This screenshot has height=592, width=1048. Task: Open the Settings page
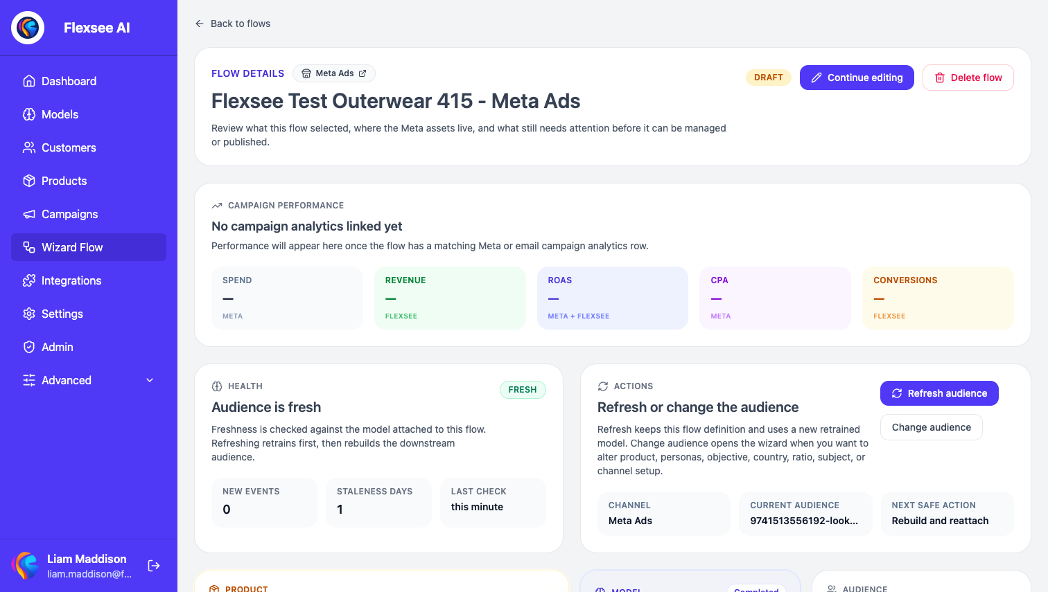(x=89, y=314)
